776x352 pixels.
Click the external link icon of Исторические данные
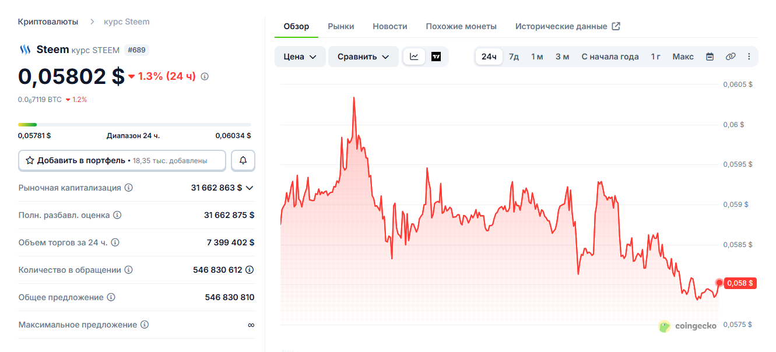(x=616, y=26)
